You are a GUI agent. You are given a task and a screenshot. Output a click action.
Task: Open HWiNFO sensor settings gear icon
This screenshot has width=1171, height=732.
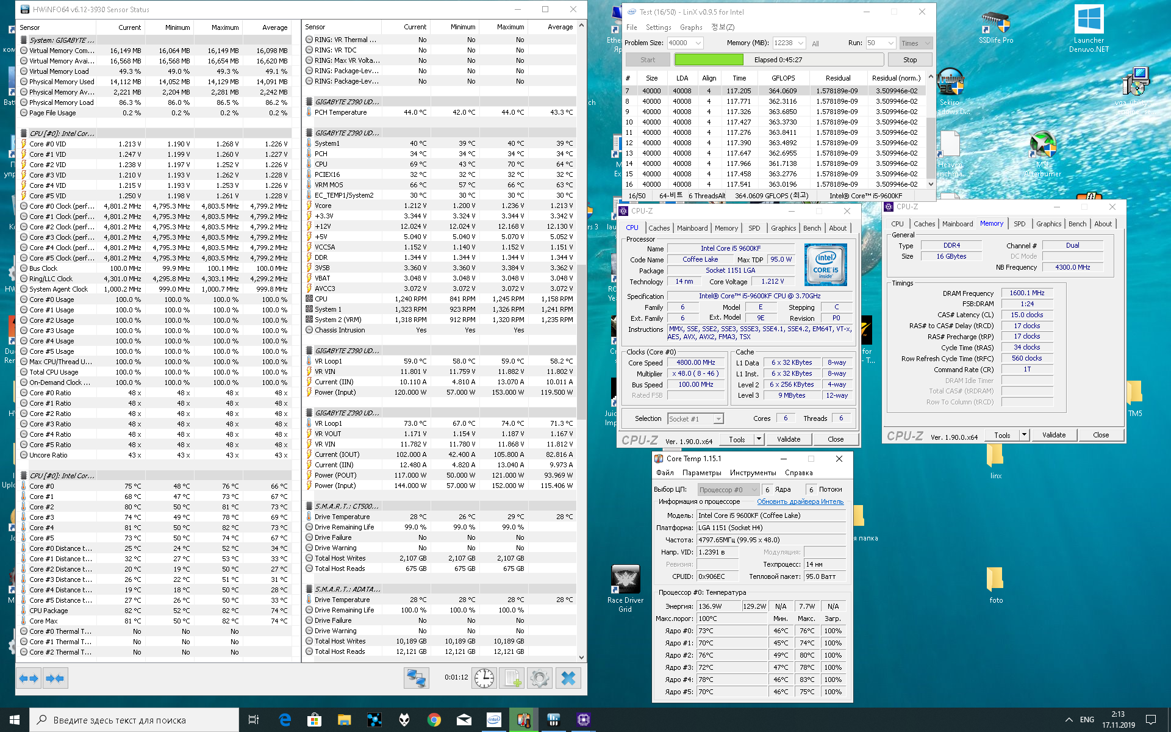[x=540, y=678]
